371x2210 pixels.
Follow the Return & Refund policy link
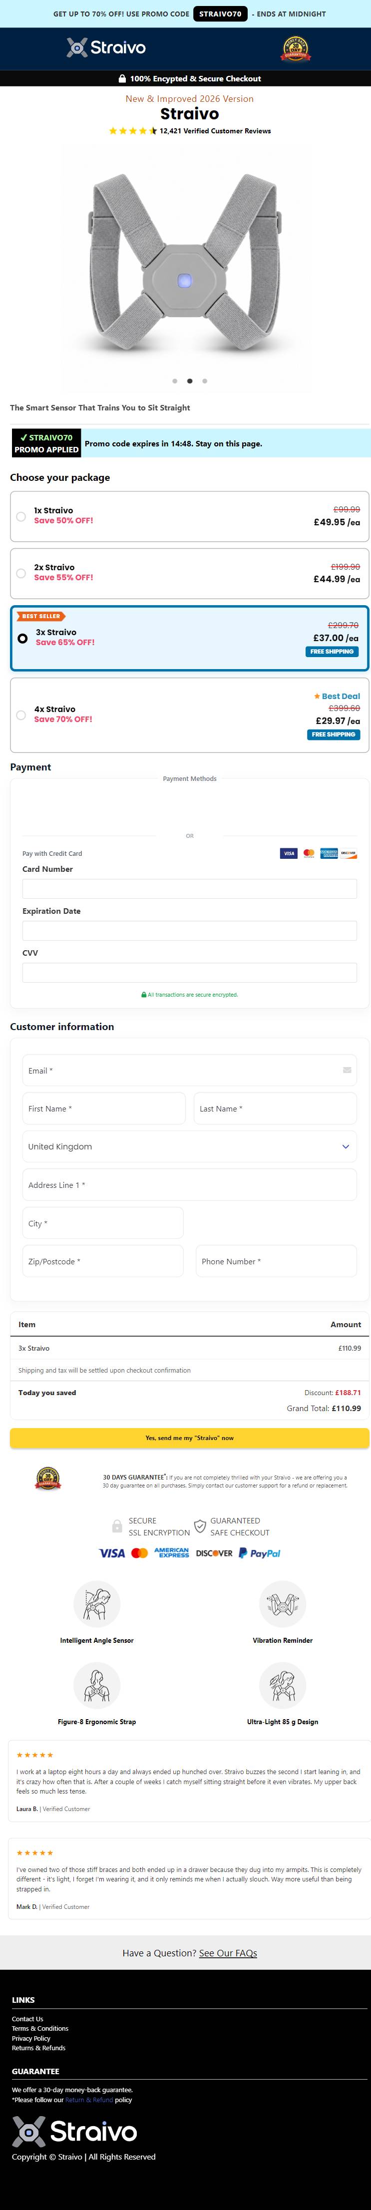click(89, 2100)
